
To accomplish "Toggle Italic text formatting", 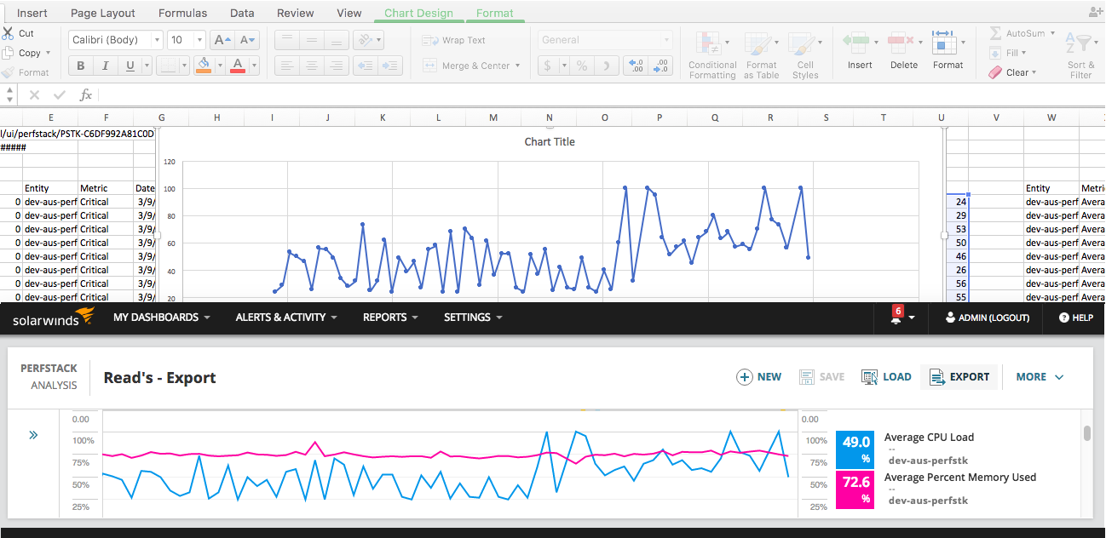I will (x=105, y=66).
